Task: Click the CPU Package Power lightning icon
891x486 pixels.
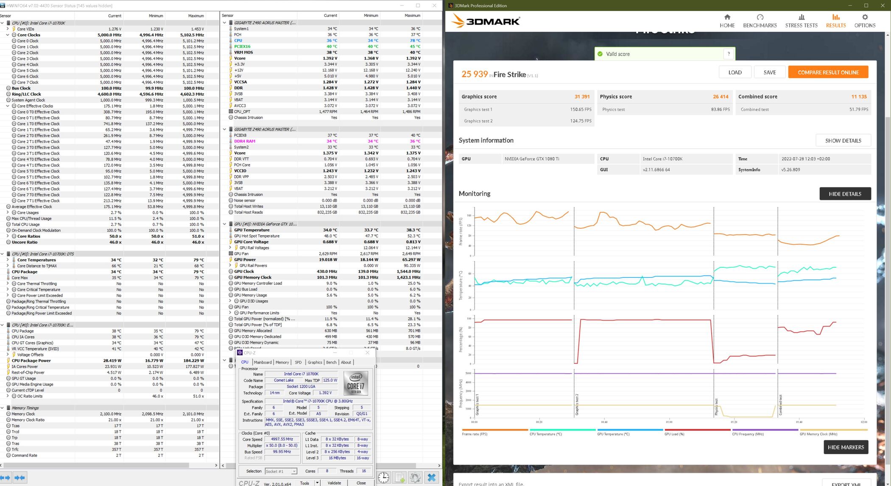Action: (x=8, y=361)
